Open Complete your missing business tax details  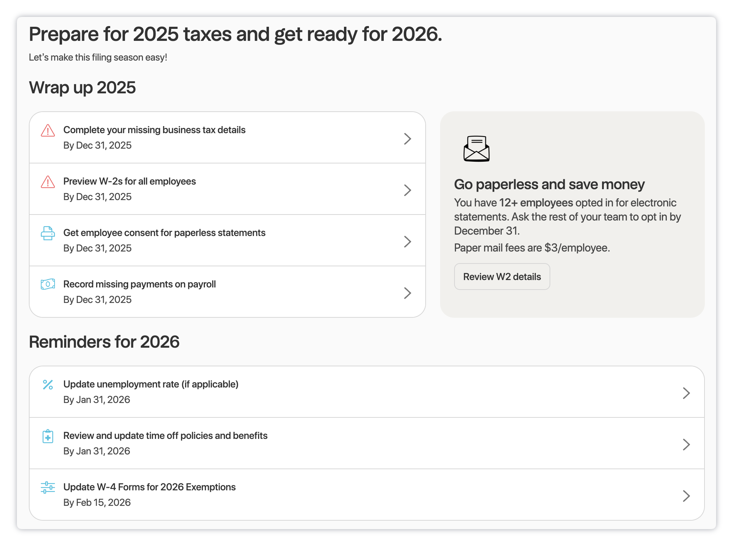pos(154,130)
